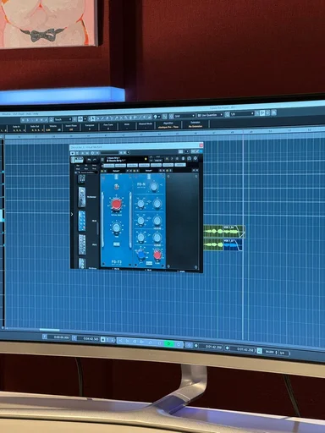Viewport: 325px width, 433px height.
Task: Open the Touch automation mode dropdown
Action: (x=63, y=119)
